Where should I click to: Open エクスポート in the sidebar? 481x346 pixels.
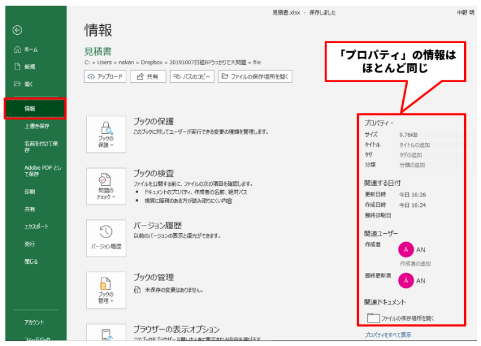click(36, 227)
